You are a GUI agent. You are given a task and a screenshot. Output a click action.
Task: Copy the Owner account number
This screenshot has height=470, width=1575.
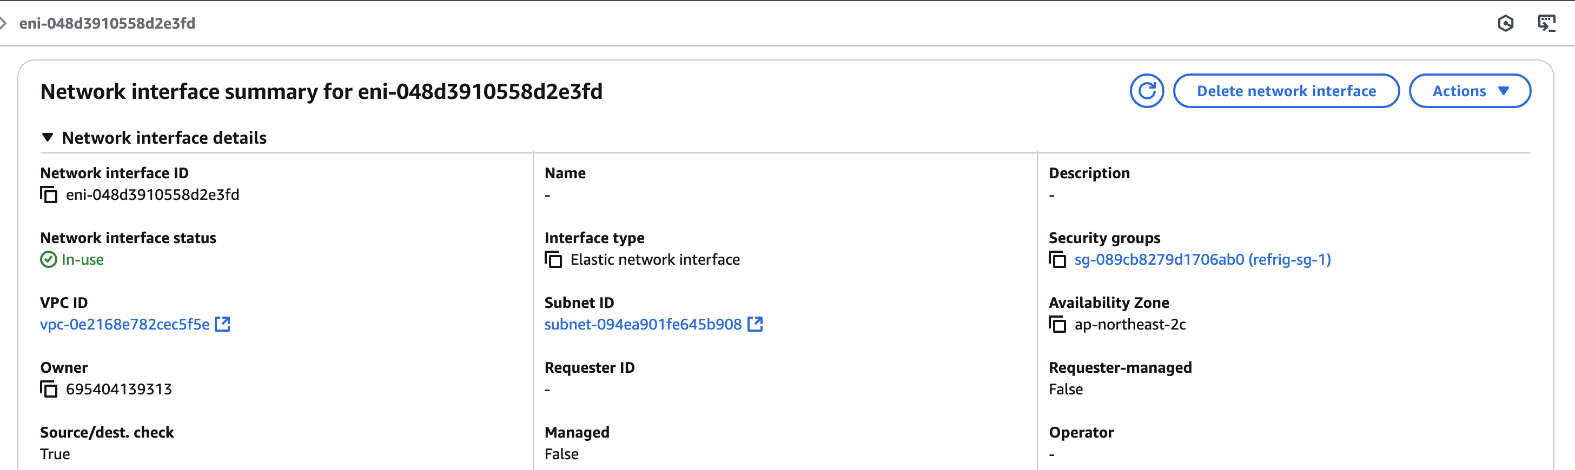pos(49,389)
